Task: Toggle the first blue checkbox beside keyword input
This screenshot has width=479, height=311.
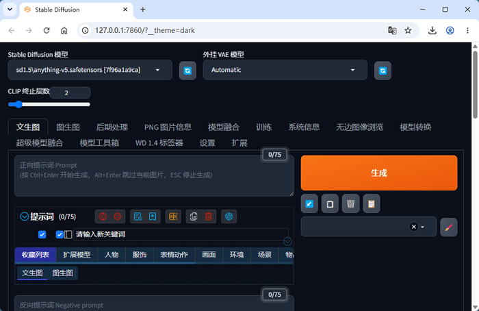Action: coord(42,234)
